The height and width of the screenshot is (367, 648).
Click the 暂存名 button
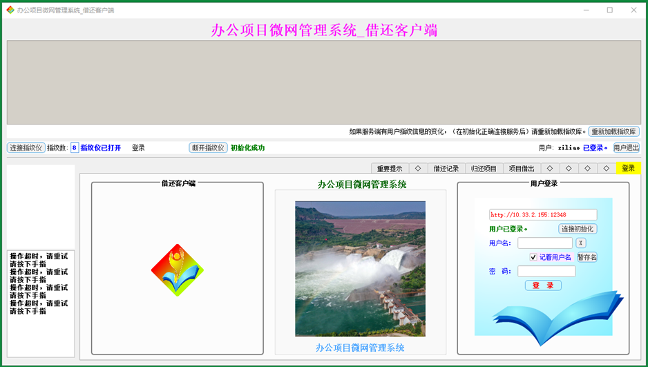[x=587, y=257]
